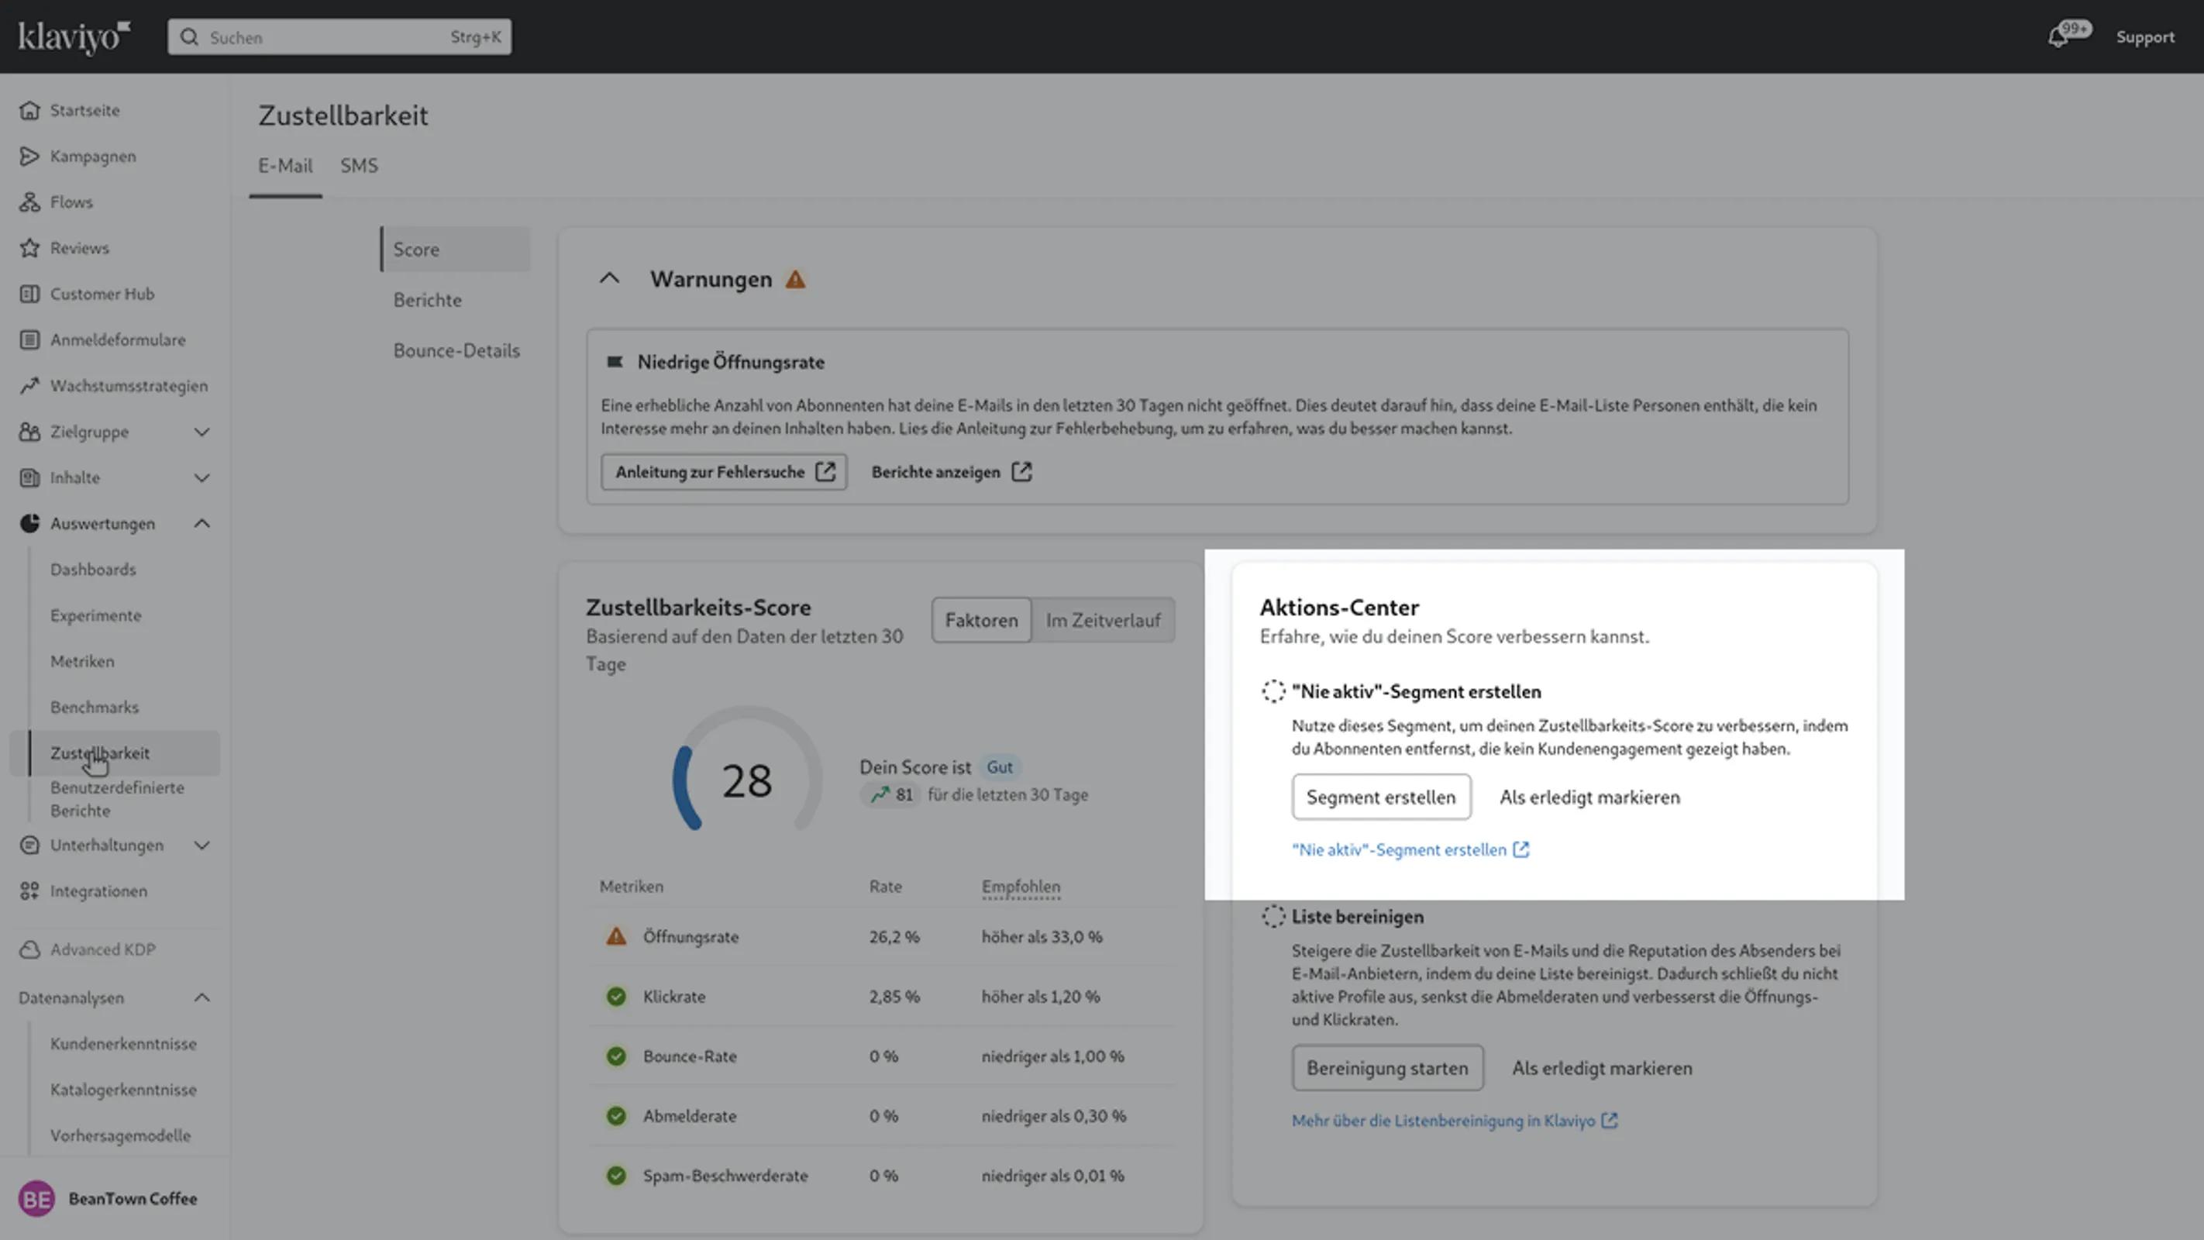Open the Berichte section
This screenshot has height=1240, width=2204.
[x=427, y=299]
